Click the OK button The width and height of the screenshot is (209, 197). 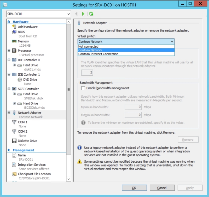pyautogui.click(x=134, y=187)
